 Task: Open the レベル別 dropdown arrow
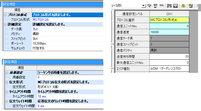coord(144,6)
